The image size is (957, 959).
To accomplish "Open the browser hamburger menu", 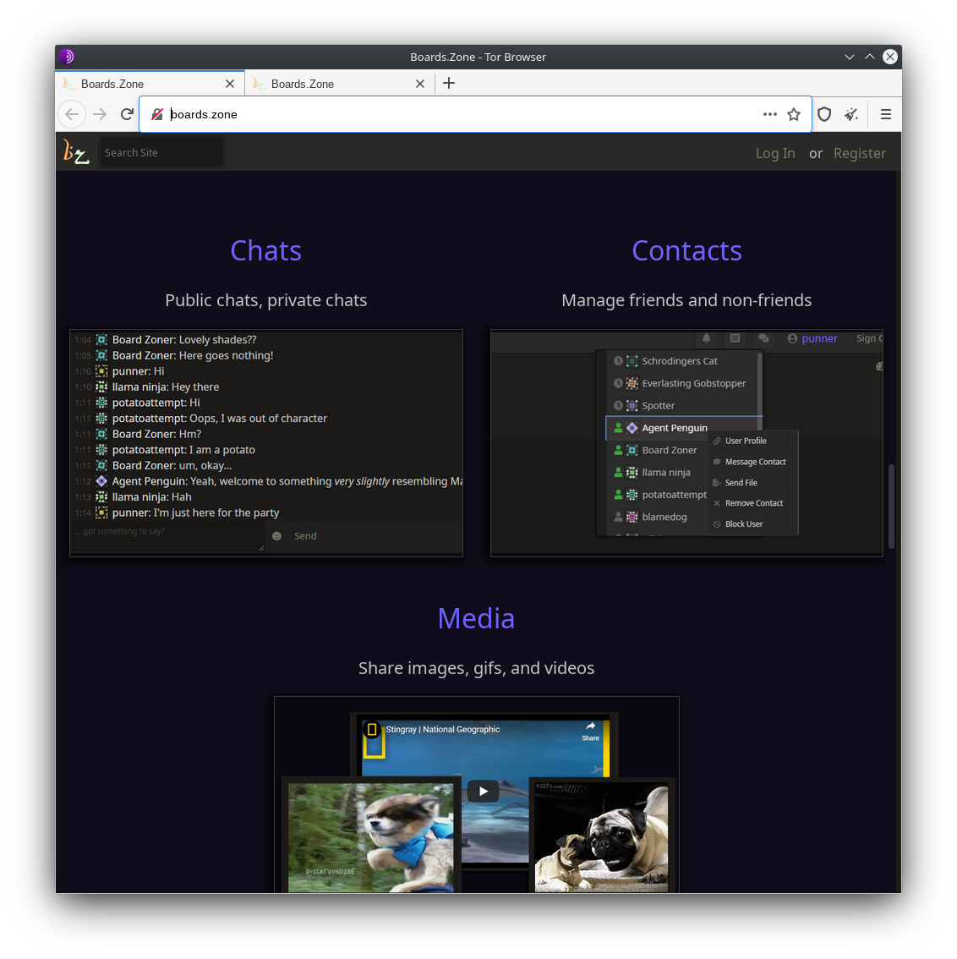I will click(x=885, y=114).
